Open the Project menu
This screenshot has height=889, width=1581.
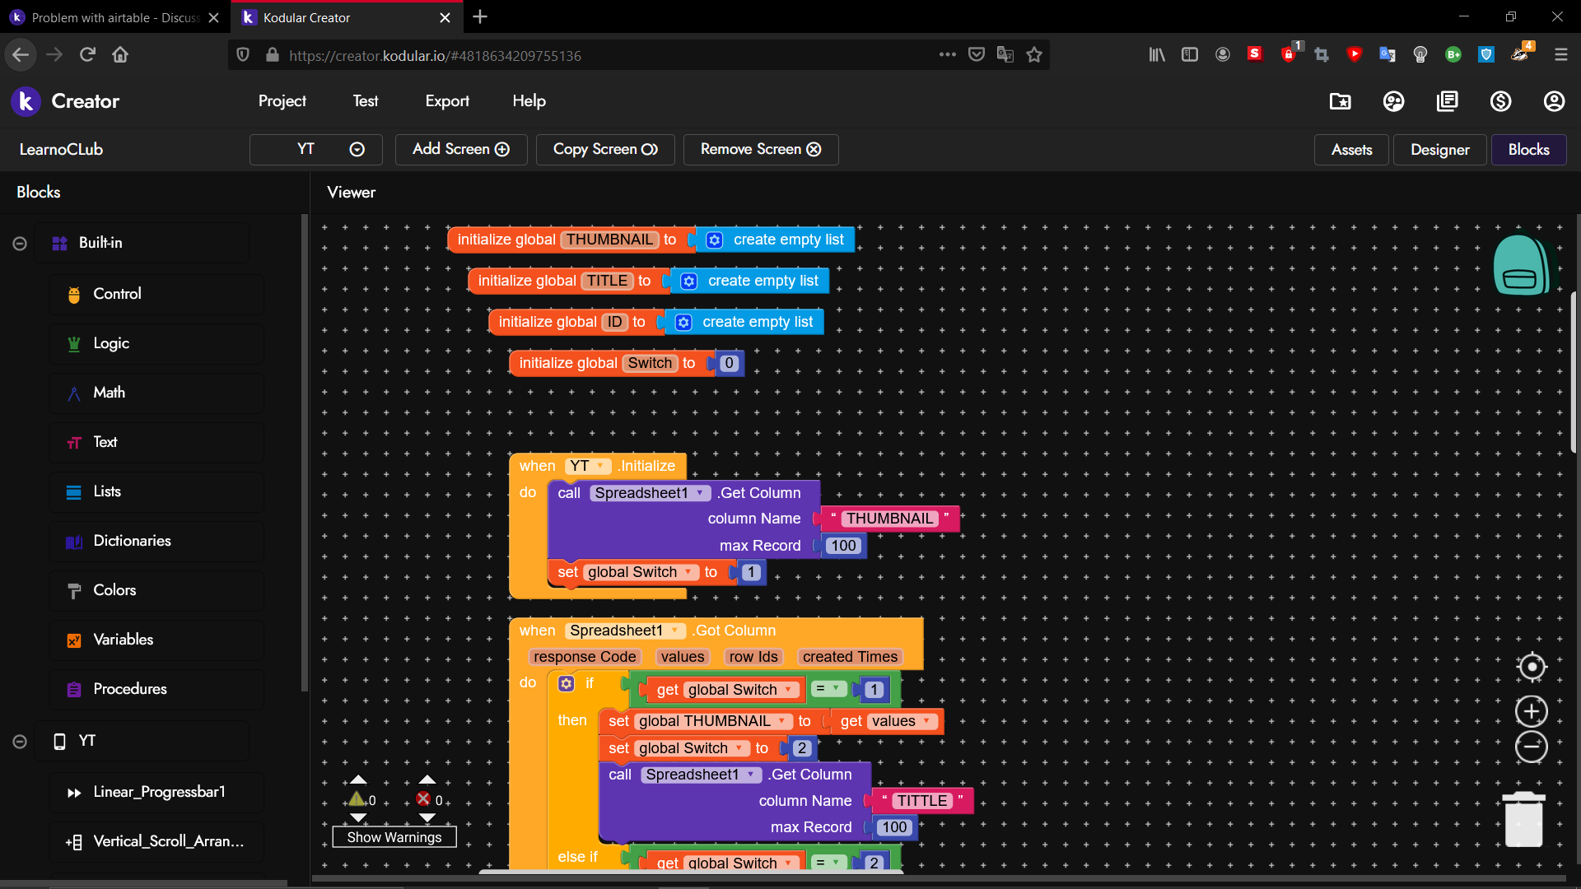(282, 101)
